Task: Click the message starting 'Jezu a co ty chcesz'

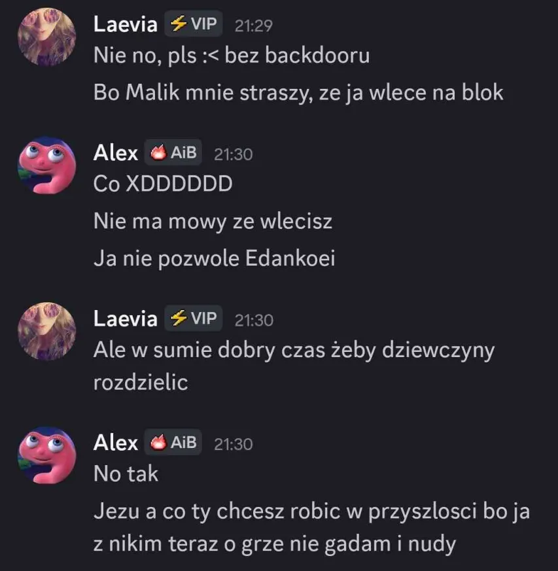Action: pos(311,527)
